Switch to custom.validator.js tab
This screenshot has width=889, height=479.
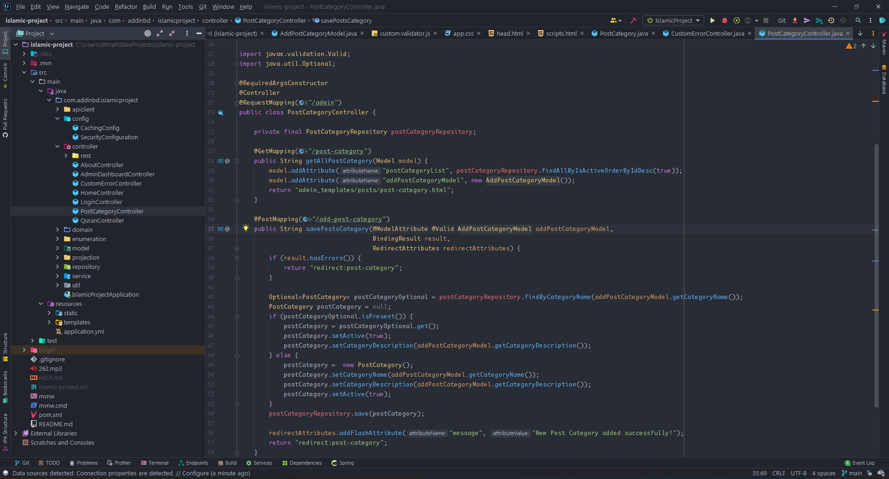[405, 33]
